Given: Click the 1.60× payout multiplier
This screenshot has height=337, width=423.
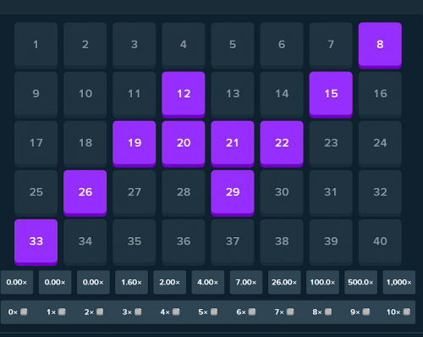Looking at the screenshot, I should coord(131,282).
